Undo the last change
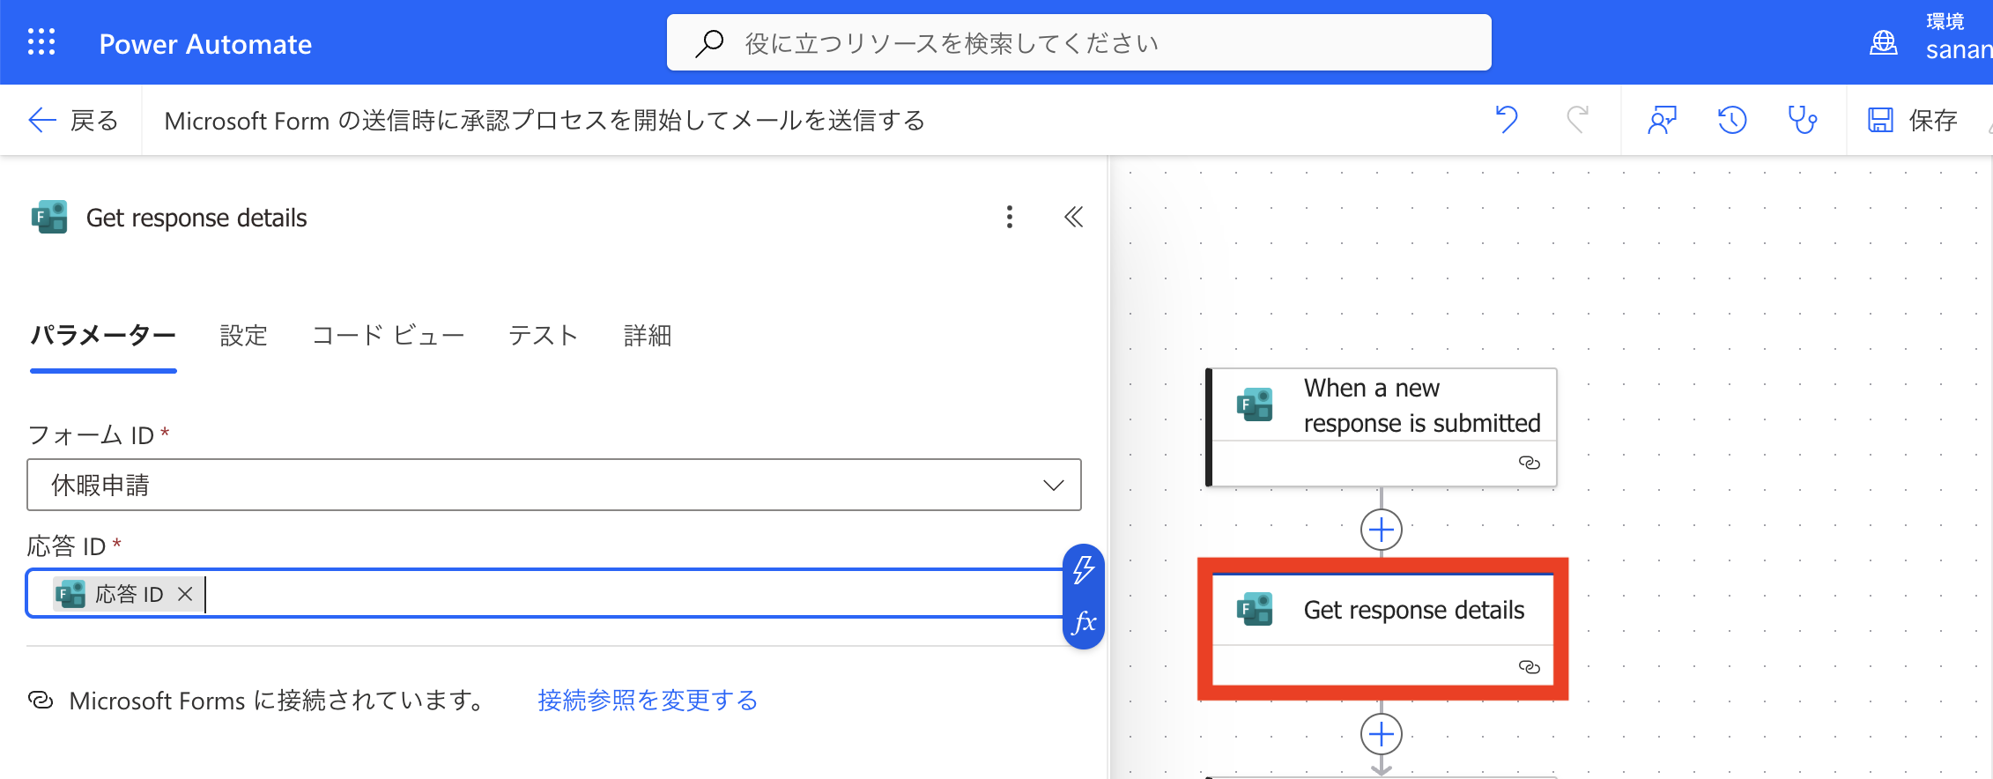Image resolution: width=1993 pixels, height=779 pixels. click(1507, 120)
